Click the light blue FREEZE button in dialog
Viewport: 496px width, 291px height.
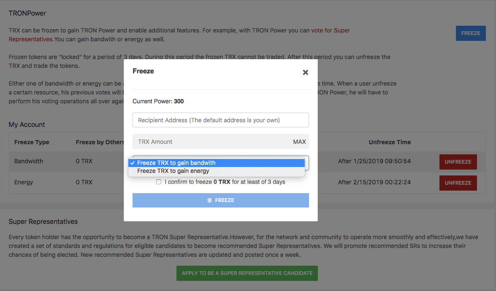pos(220,200)
